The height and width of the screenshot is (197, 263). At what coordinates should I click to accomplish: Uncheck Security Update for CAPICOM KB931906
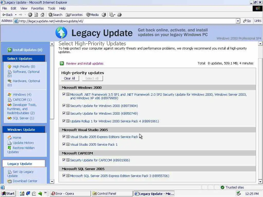click(64, 160)
